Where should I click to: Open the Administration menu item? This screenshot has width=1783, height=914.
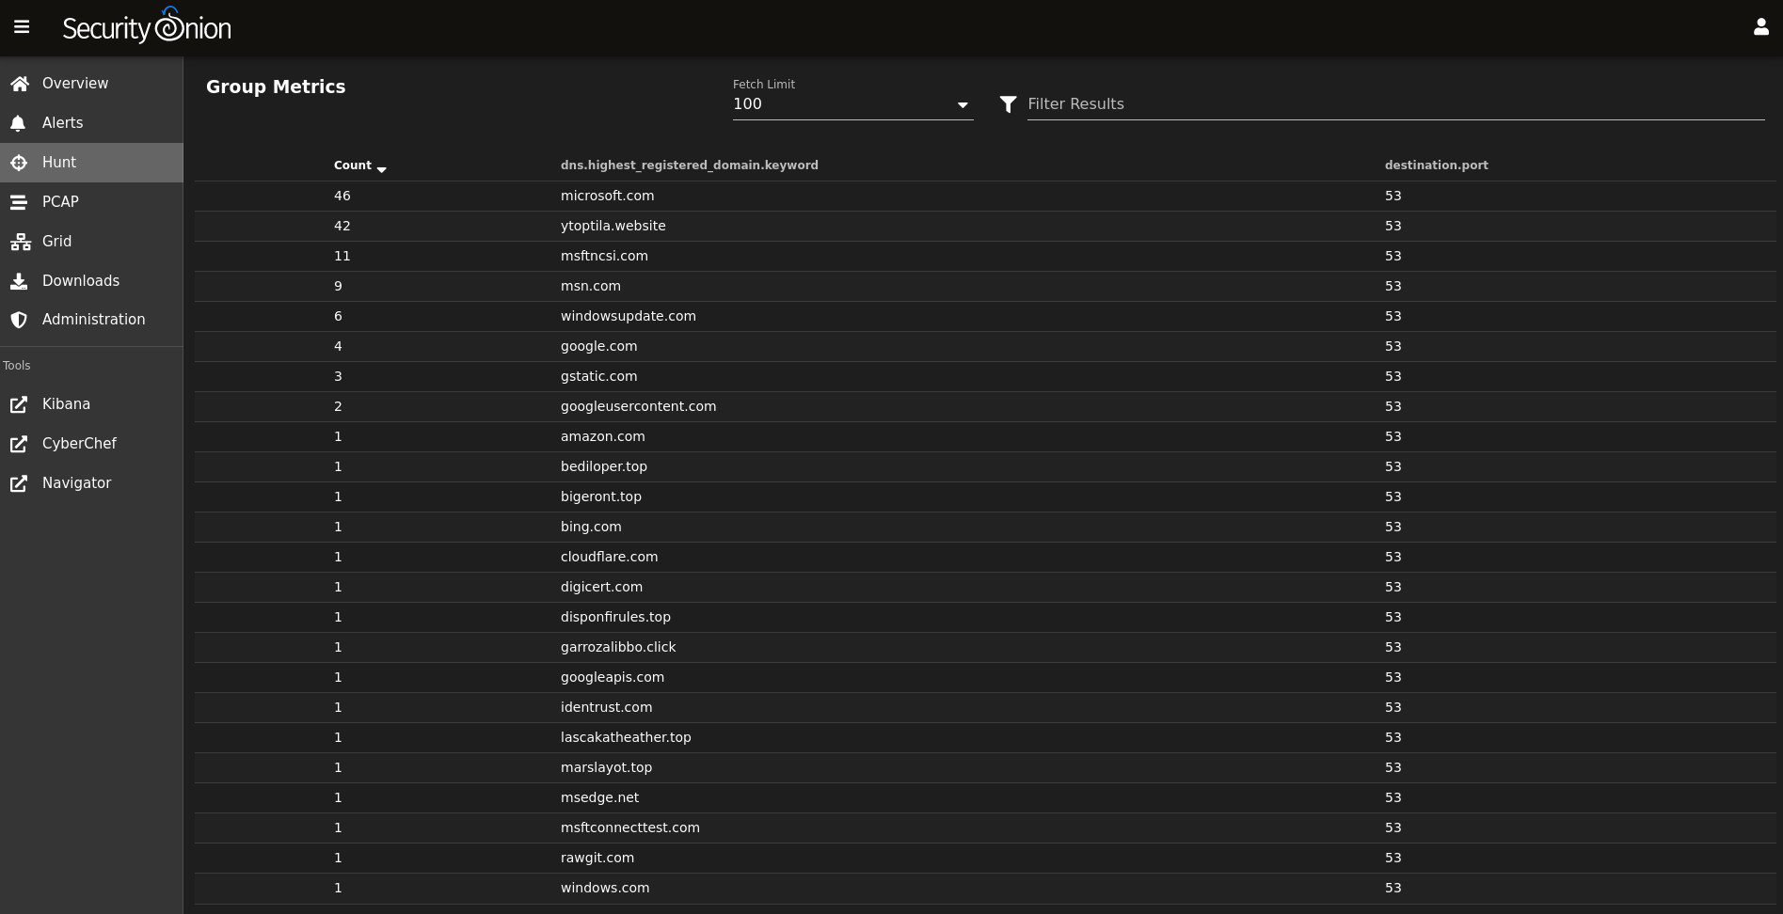(91, 320)
